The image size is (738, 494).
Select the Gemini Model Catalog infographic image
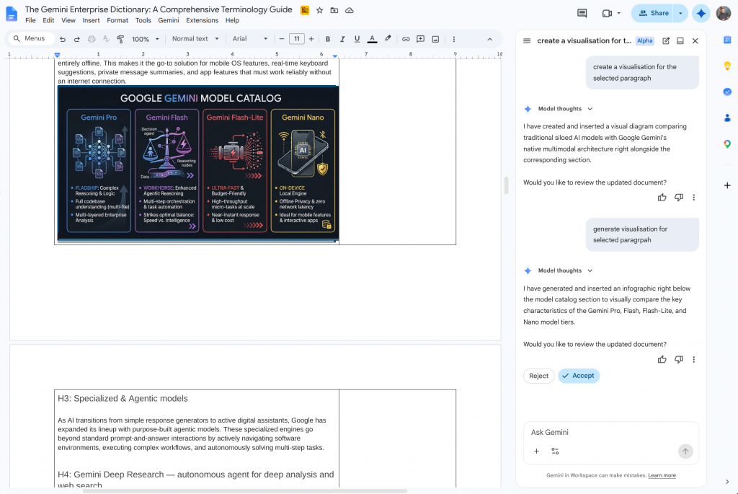(197, 164)
